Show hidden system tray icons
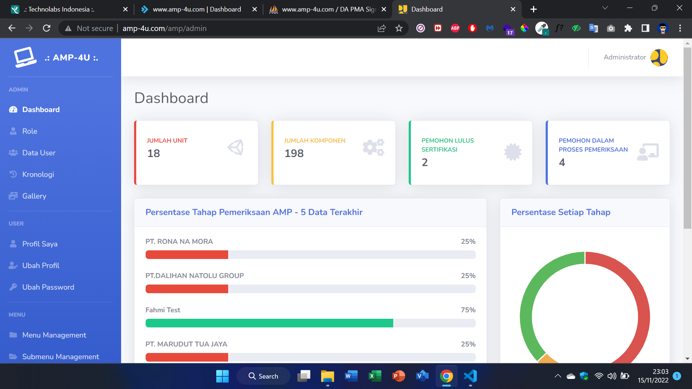Image resolution: width=692 pixels, height=389 pixels. [x=558, y=376]
